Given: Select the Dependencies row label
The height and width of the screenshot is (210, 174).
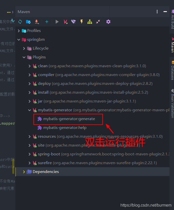Looking at the screenshot, I should (x=46, y=172).
